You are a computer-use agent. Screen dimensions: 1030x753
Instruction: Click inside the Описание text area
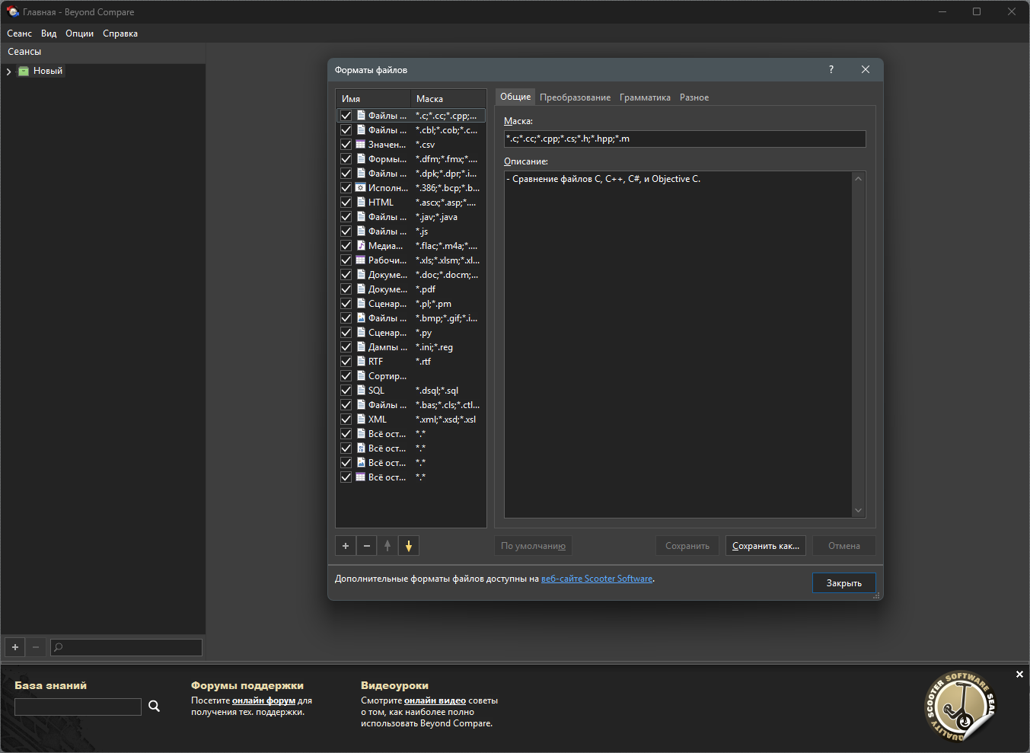678,344
